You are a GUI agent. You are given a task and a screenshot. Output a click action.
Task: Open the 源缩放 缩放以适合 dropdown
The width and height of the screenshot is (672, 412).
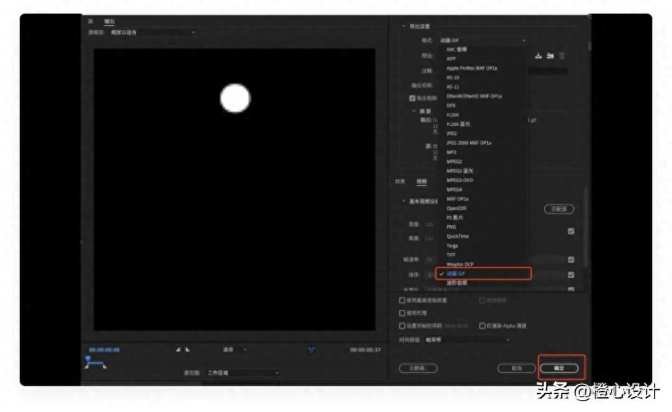153,32
